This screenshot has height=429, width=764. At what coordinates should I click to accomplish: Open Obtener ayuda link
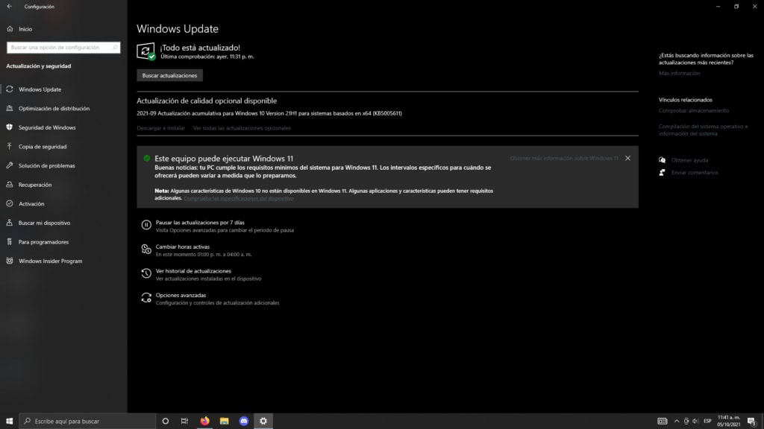click(x=689, y=160)
